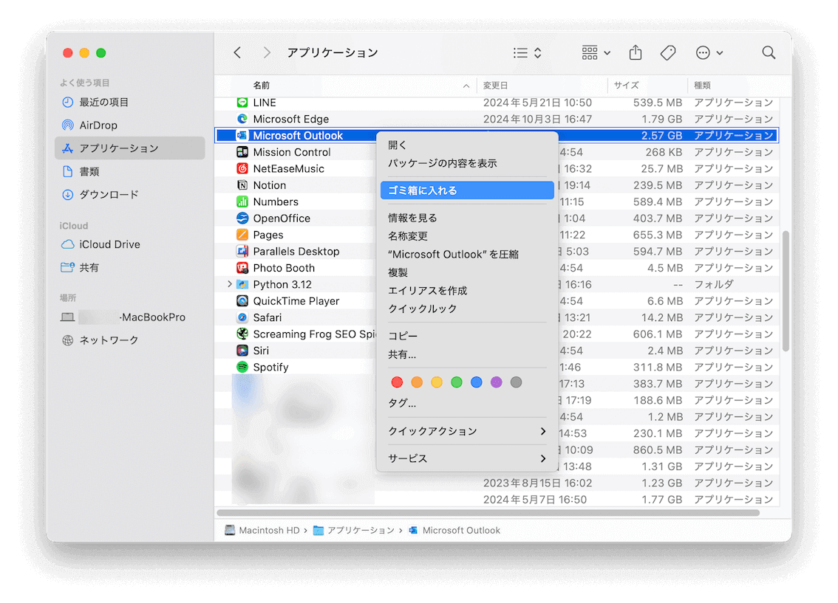Choose 開く in the context menu
The image size is (838, 603).
pos(467,145)
